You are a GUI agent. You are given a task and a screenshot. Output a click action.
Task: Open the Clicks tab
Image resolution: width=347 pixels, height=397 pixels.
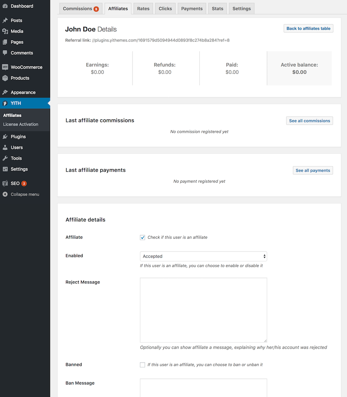pyautogui.click(x=165, y=8)
